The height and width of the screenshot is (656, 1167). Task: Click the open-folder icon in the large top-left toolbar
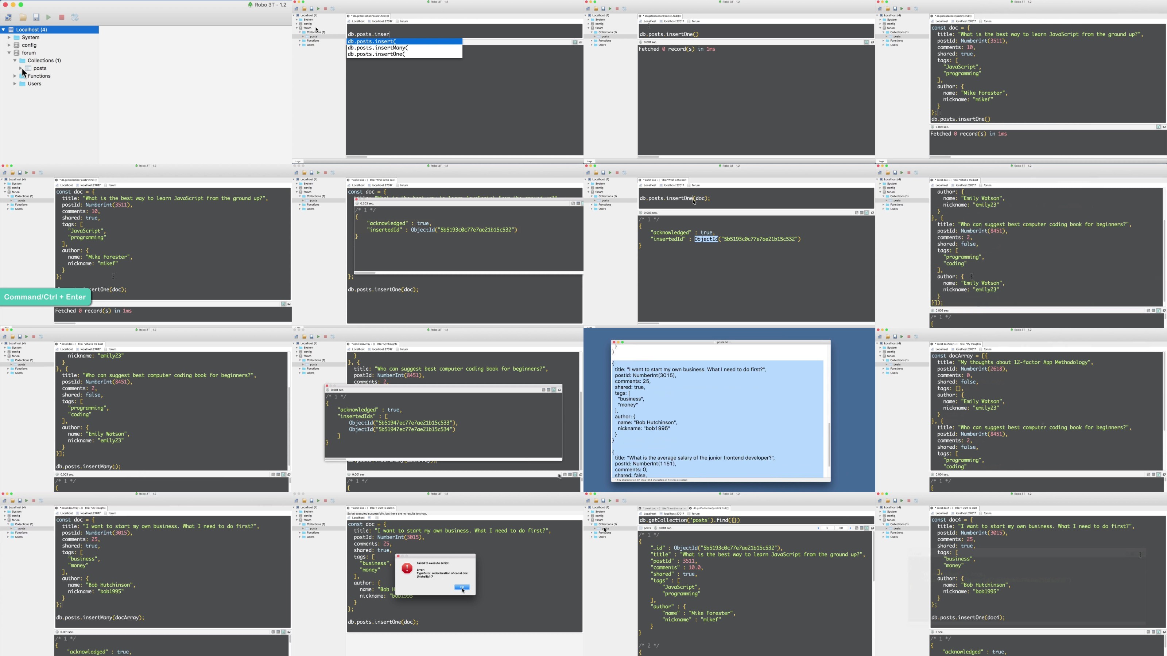(23, 17)
